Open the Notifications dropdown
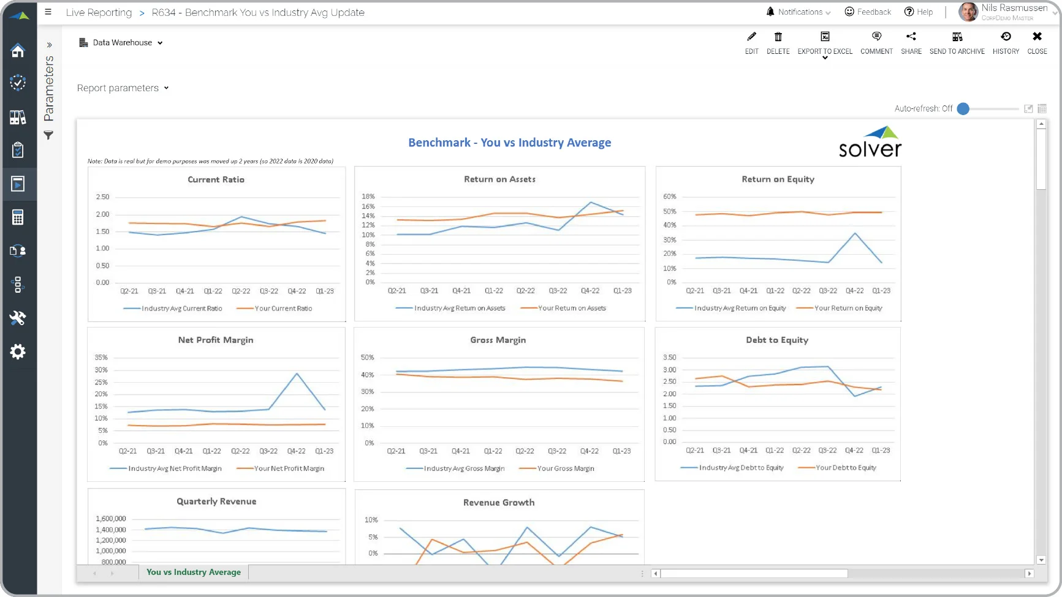The width and height of the screenshot is (1062, 597). (797, 12)
